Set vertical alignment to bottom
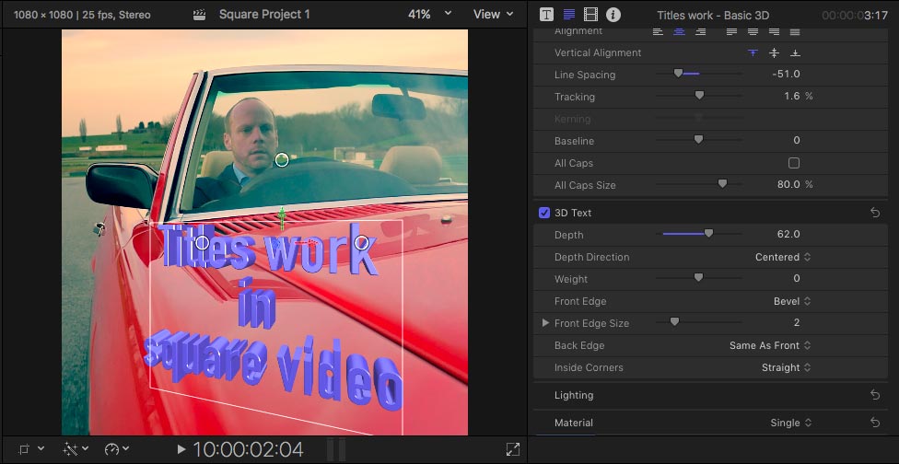899x464 pixels. (795, 52)
